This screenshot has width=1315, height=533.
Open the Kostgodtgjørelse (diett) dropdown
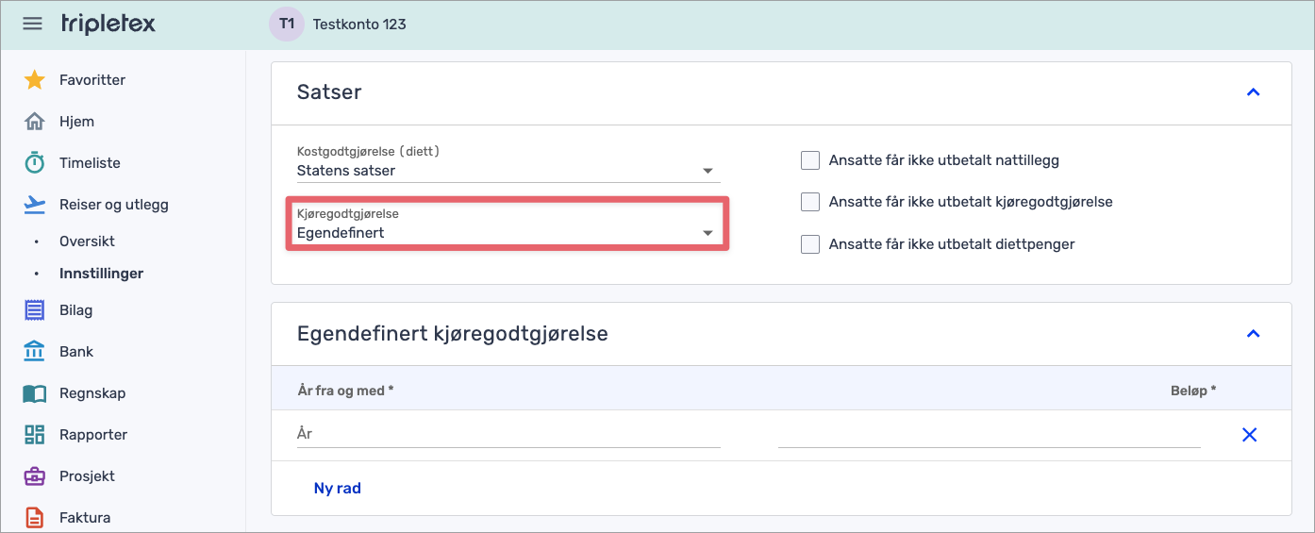tap(508, 171)
